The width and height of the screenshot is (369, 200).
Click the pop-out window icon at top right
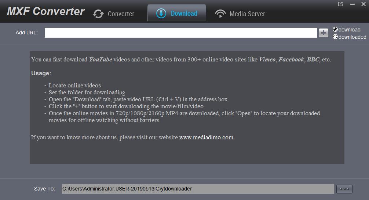[340, 4]
